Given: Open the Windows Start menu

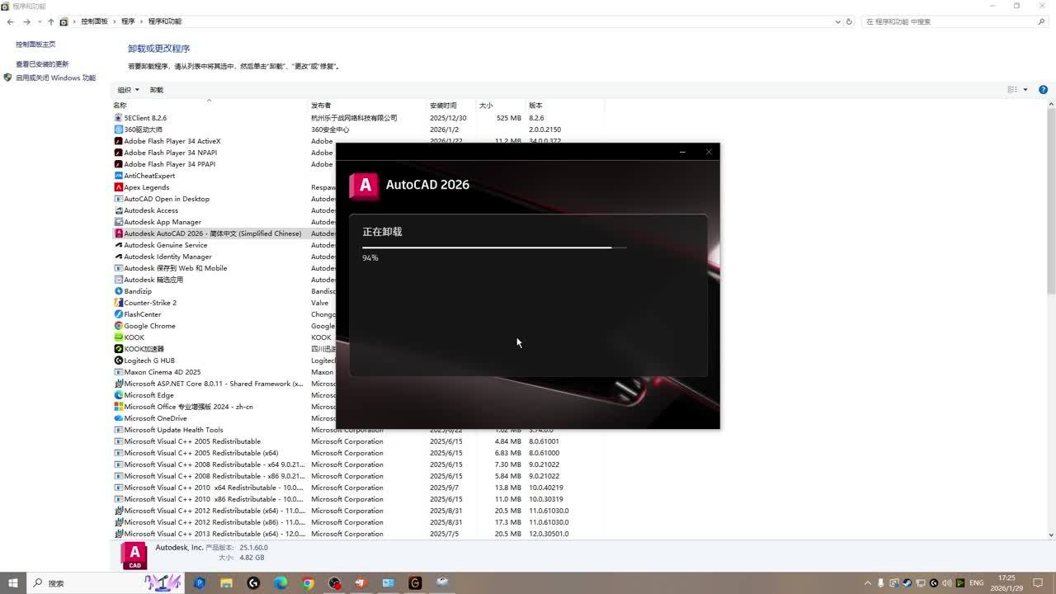Looking at the screenshot, I should (x=13, y=583).
